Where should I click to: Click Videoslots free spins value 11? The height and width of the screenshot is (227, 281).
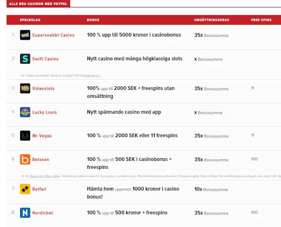(x=252, y=88)
